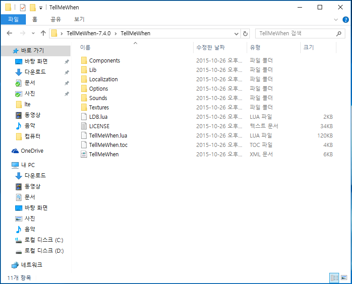Switch to the 보기 ribbon tab

tap(79, 19)
